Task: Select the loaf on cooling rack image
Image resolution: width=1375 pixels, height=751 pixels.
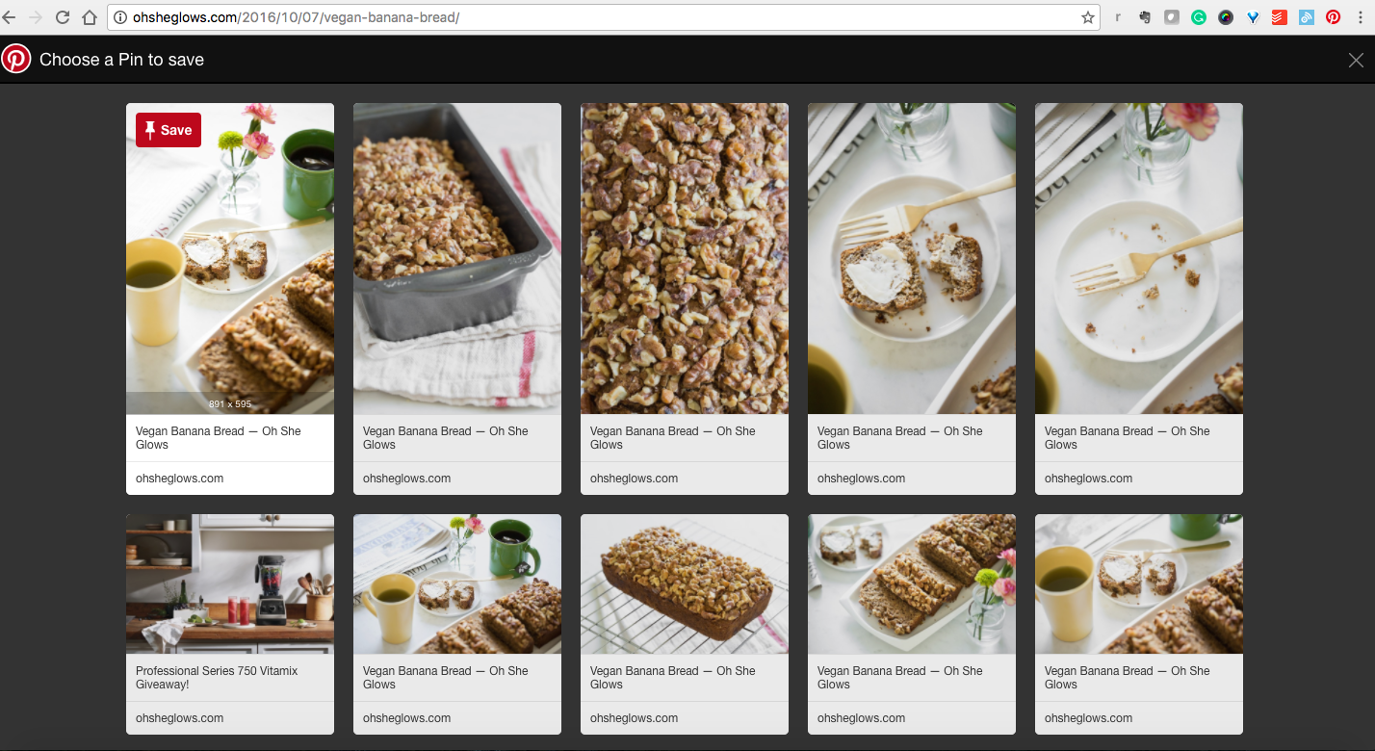Action: coord(684,583)
